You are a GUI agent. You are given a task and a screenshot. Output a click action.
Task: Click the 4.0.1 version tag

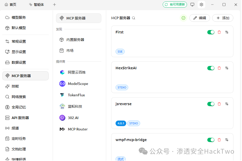(121, 123)
